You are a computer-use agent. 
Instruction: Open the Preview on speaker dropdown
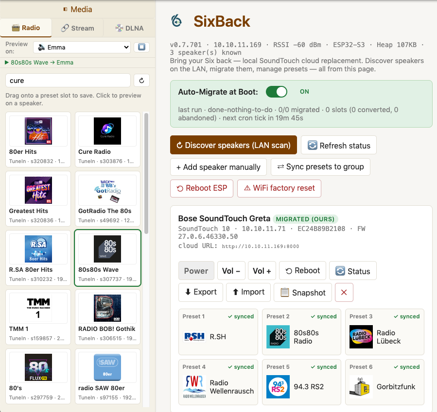(x=82, y=47)
